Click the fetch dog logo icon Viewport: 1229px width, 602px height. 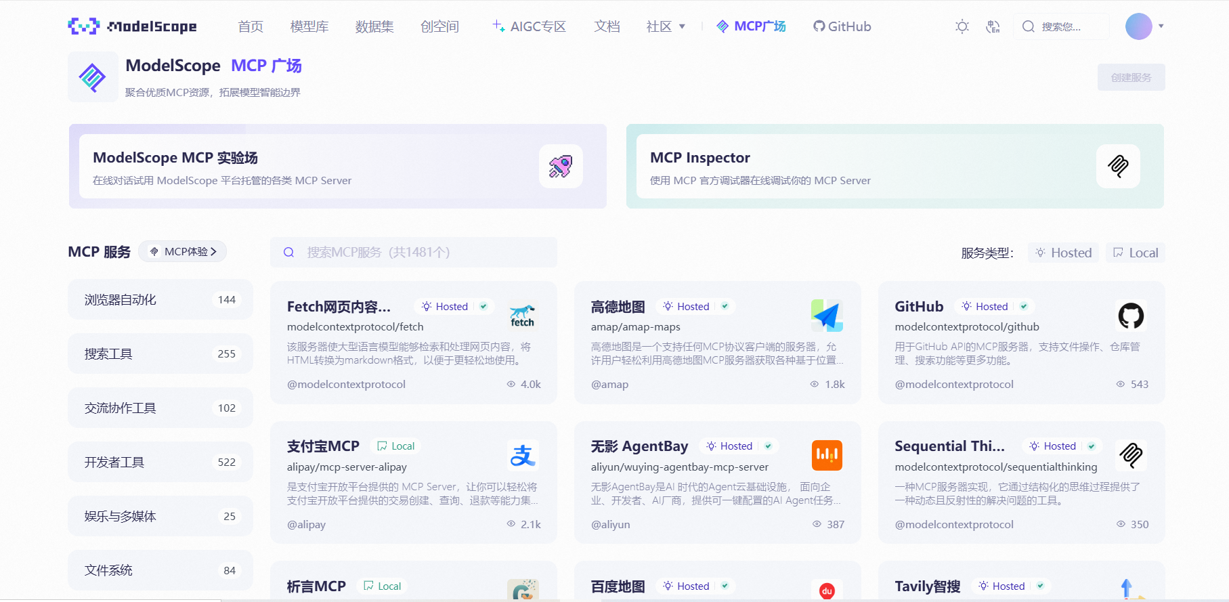(x=522, y=316)
